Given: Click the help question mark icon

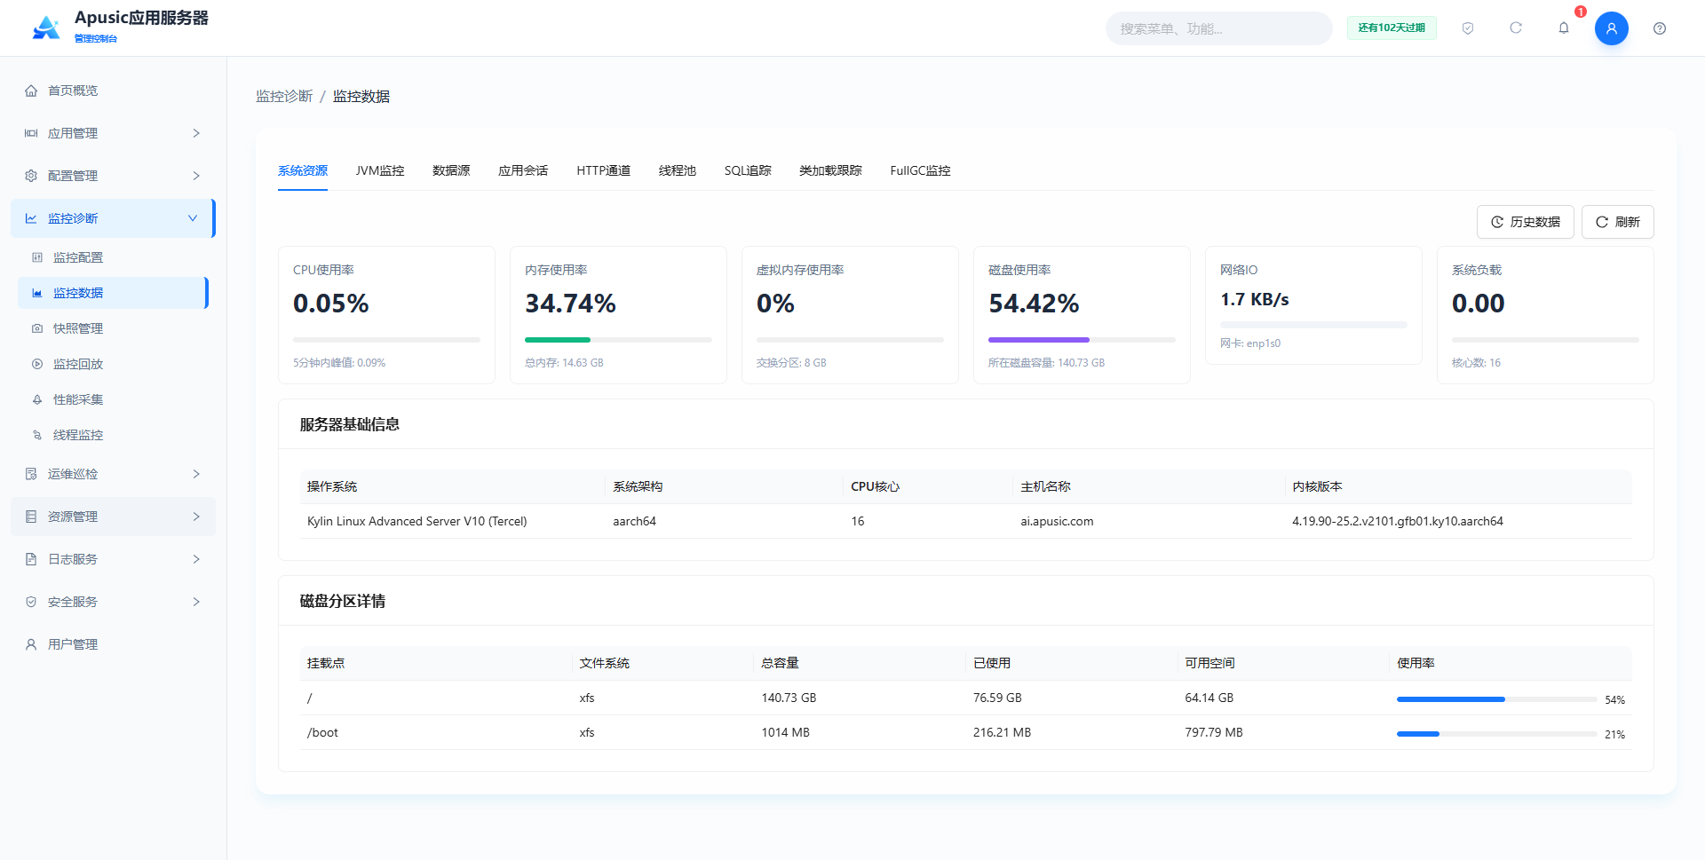Looking at the screenshot, I should point(1660,28).
